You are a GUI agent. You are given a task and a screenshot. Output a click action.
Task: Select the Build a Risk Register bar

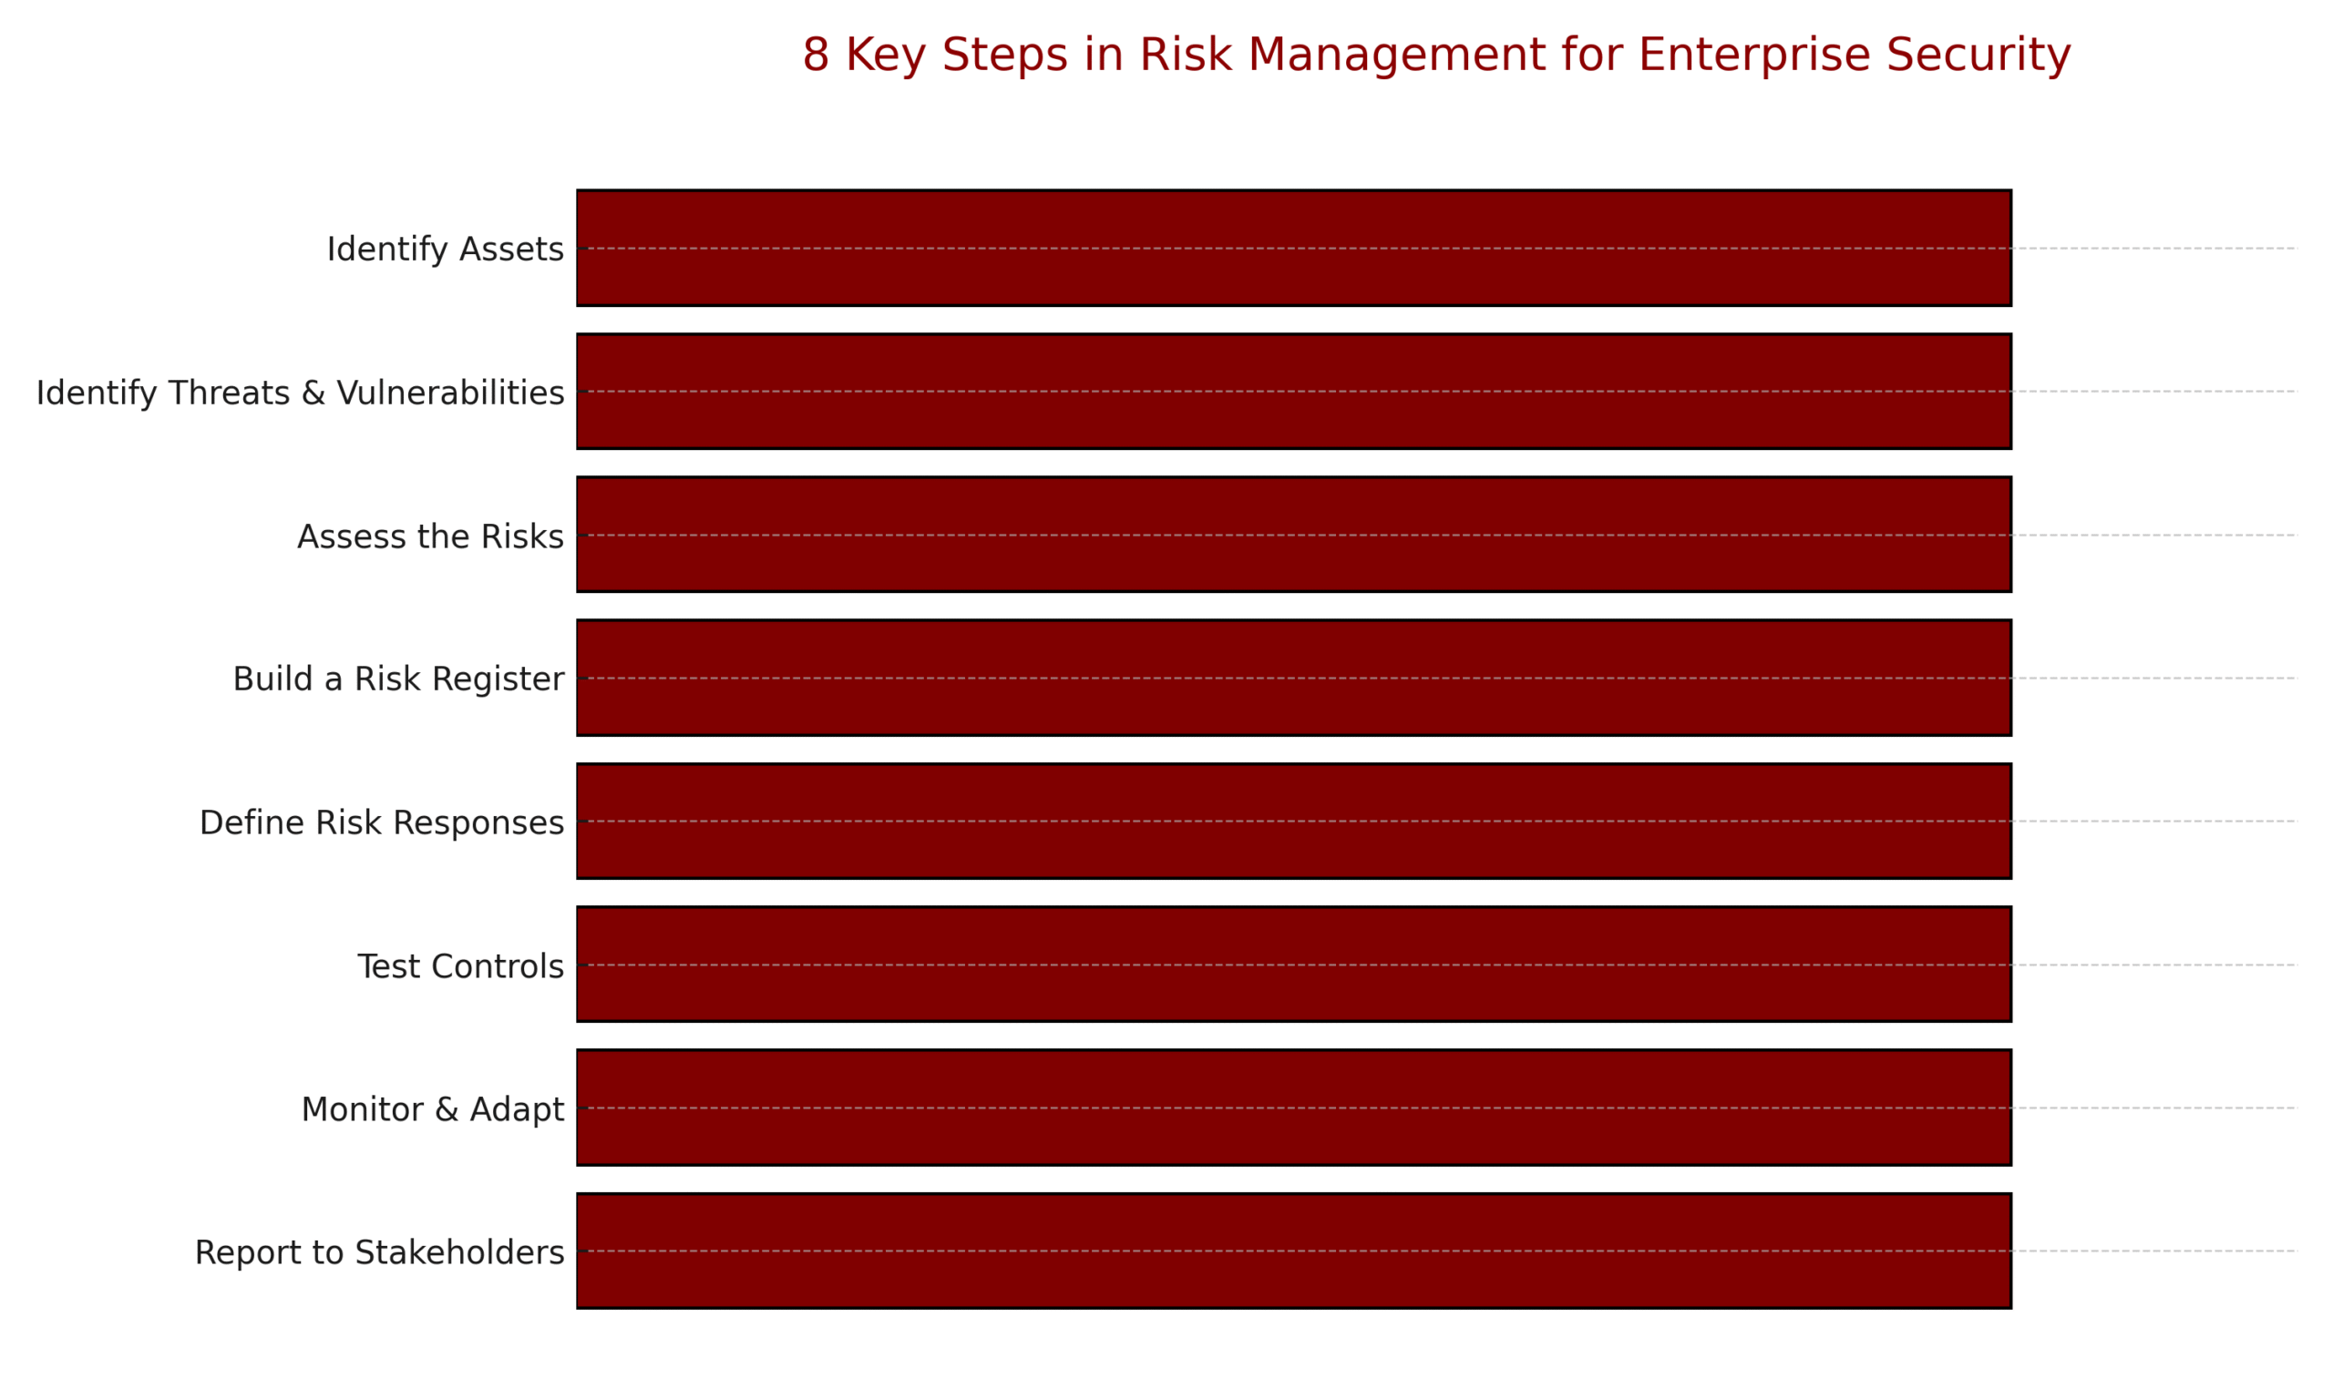[x=1294, y=678]
